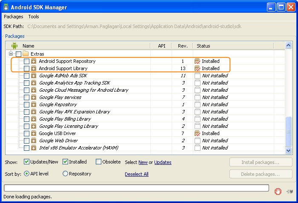The width and height of the screenshot is (298, 203).
Task: Click package icon of Google Analytics App Tracking SDK
Action: tap(34, 83)
